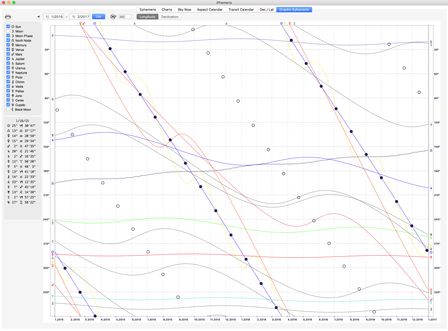Click the Jupiter position 20° 21'46" row
This screenshot has height=331, width=448.
[x=21, y=151]
